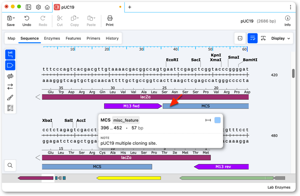Click the BamHI enzyme label

click(x=250, y=60)
